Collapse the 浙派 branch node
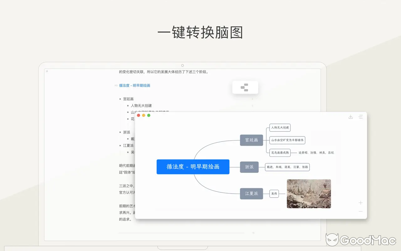This screenshot has height=251, width=401. 249,167
